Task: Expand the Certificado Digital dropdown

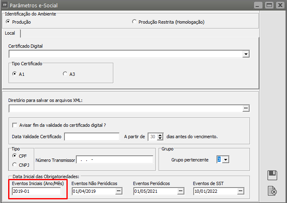Action: click(x=246, y=54)
